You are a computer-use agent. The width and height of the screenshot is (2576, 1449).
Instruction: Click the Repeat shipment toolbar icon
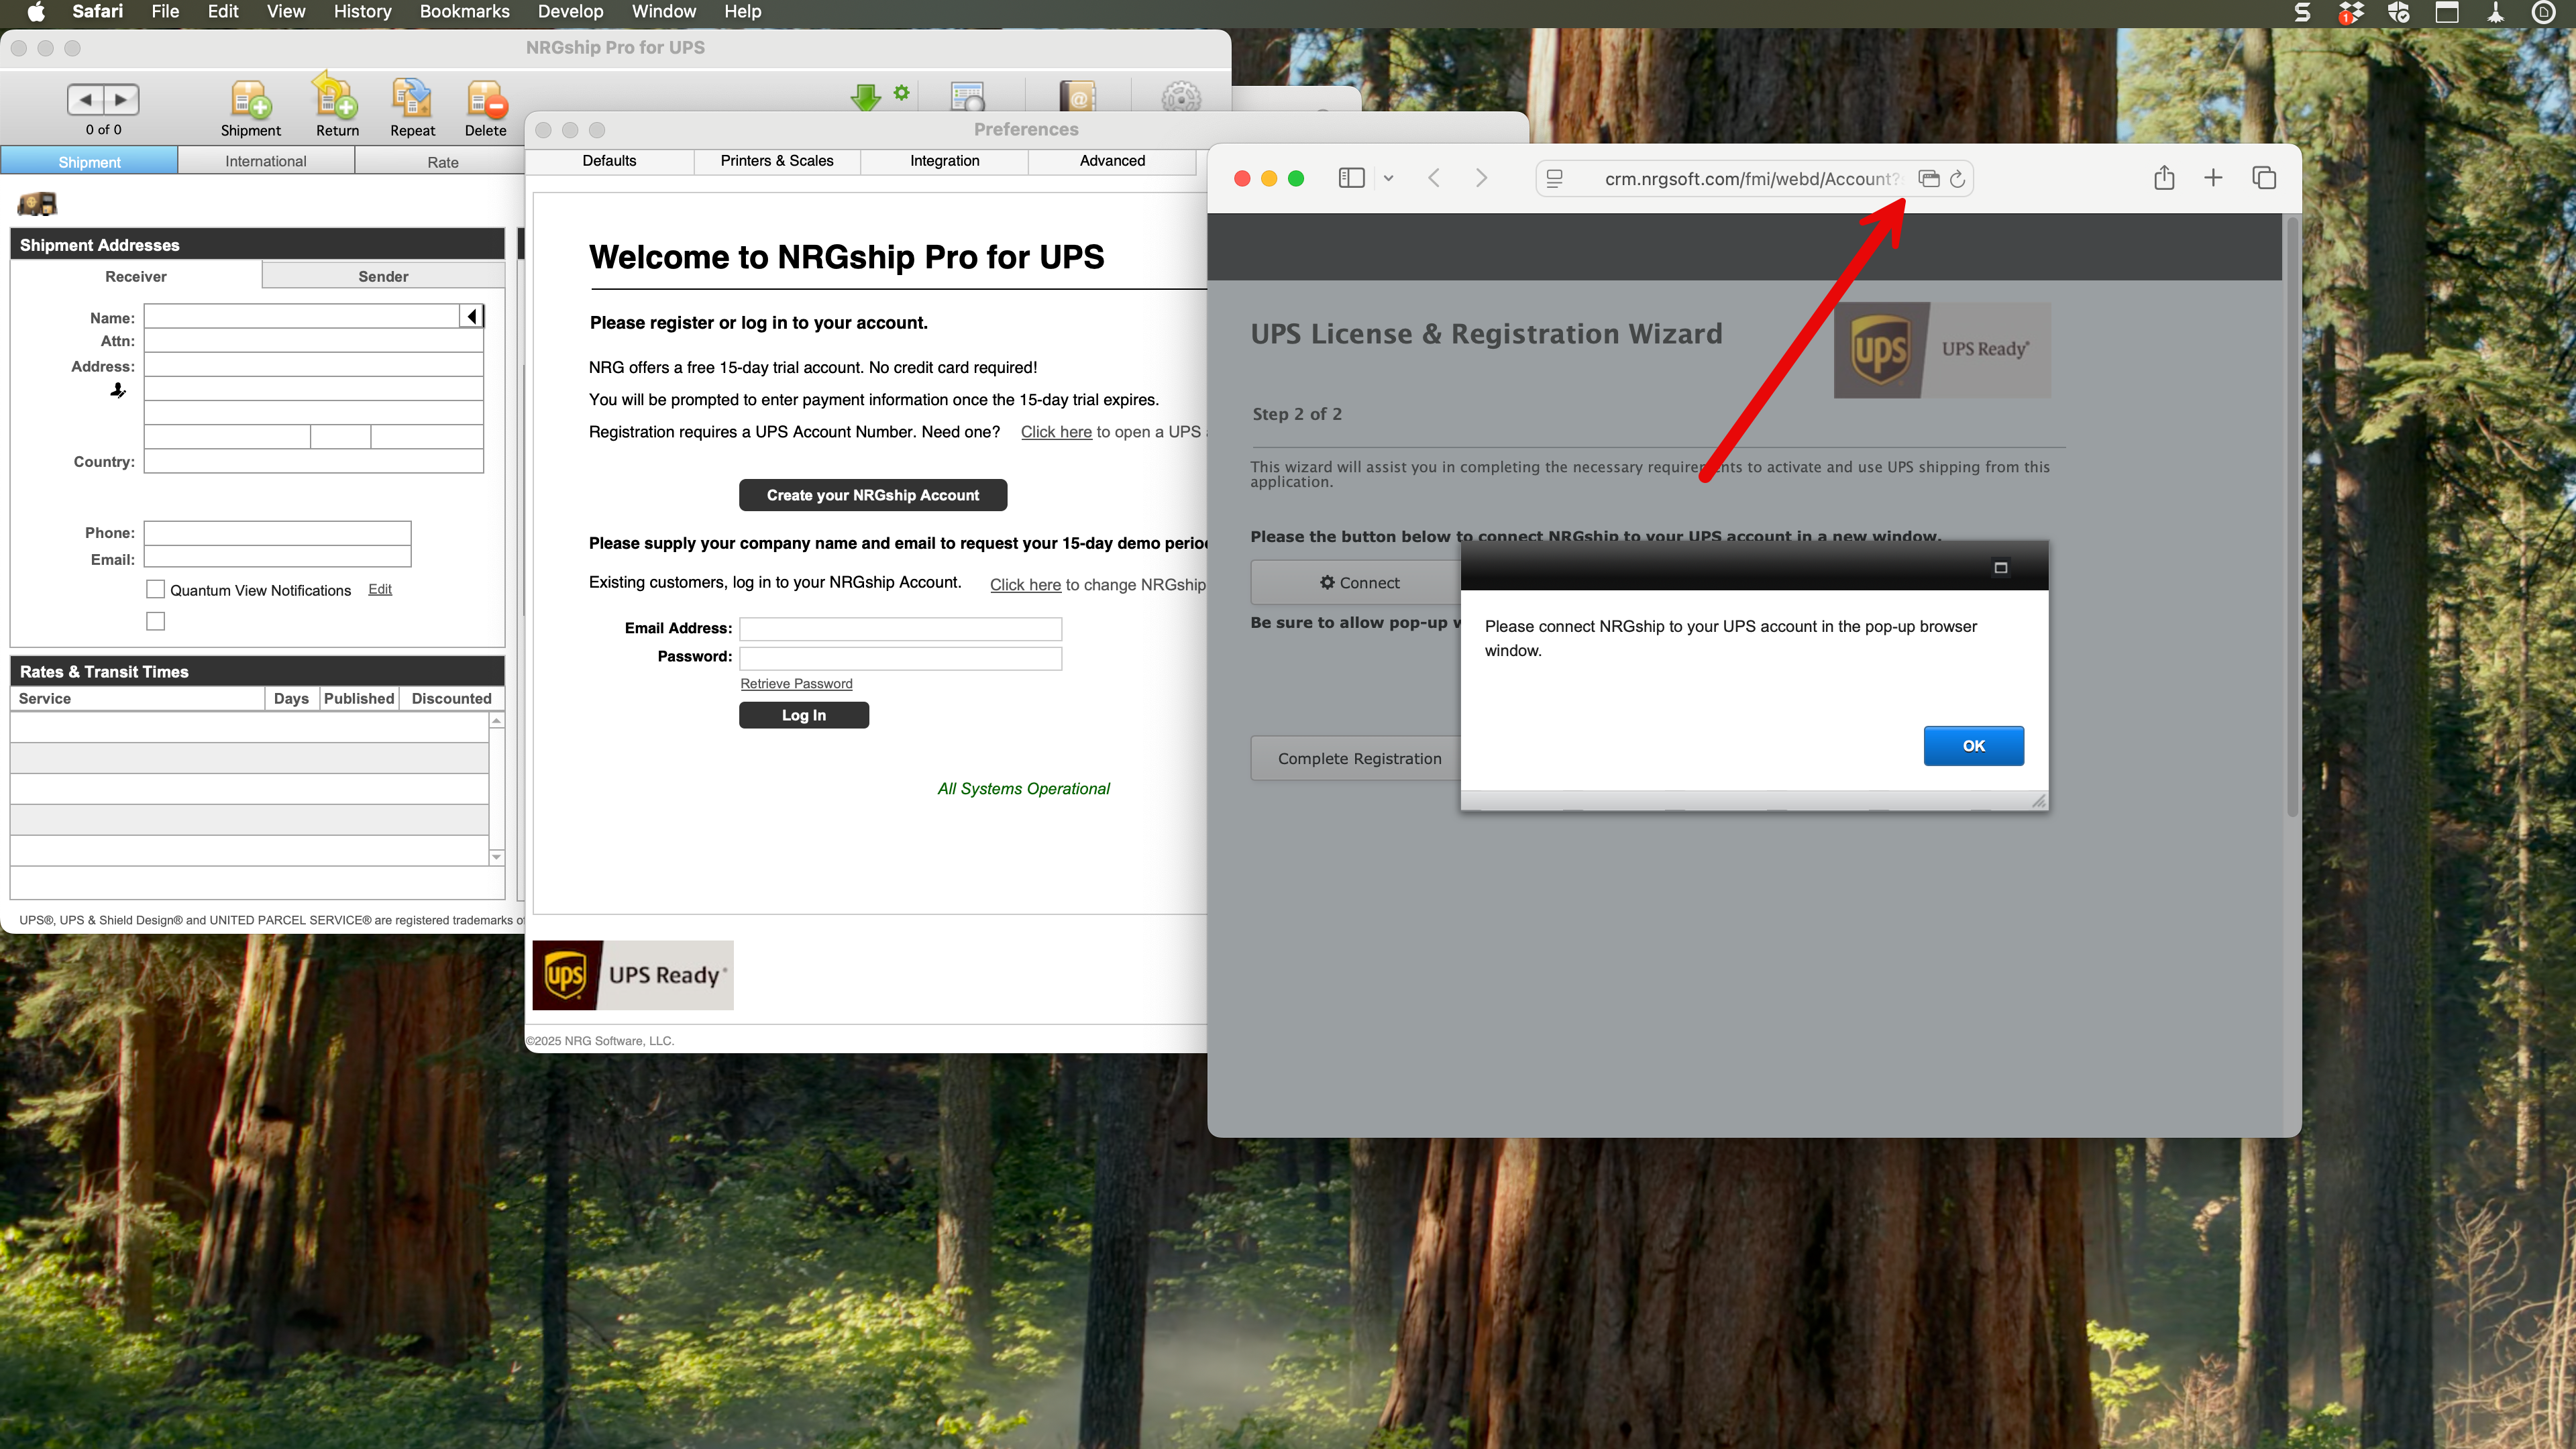(x=412, y=99)
